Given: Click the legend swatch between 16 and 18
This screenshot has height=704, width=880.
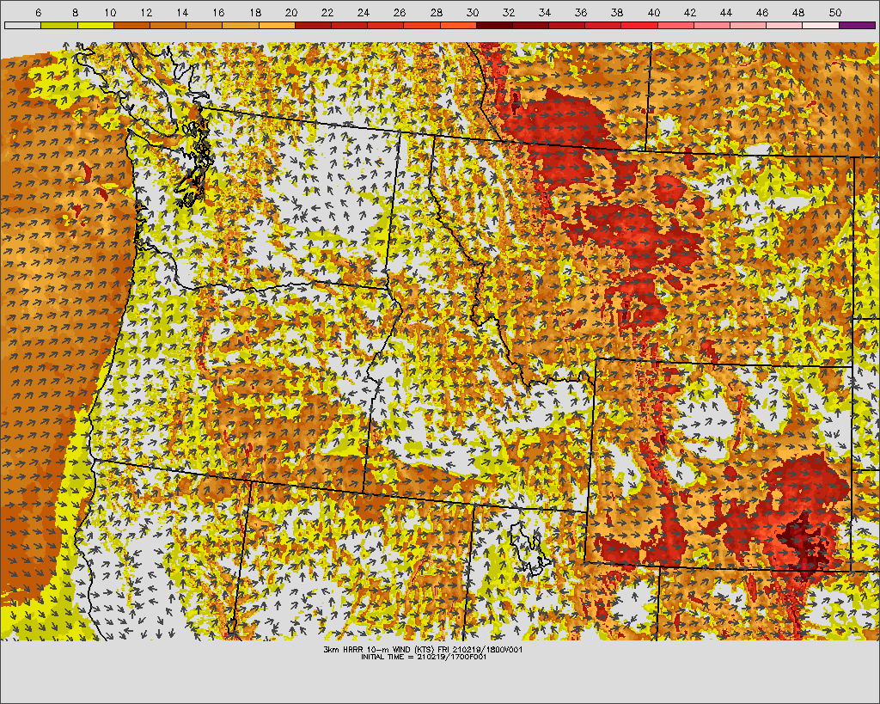Looking at the screenshot, I should pyautogui.click(x=241, y=25).
